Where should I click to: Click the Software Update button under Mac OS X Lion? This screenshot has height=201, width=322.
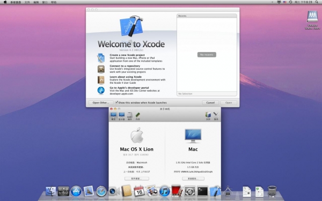click(137, 178)
